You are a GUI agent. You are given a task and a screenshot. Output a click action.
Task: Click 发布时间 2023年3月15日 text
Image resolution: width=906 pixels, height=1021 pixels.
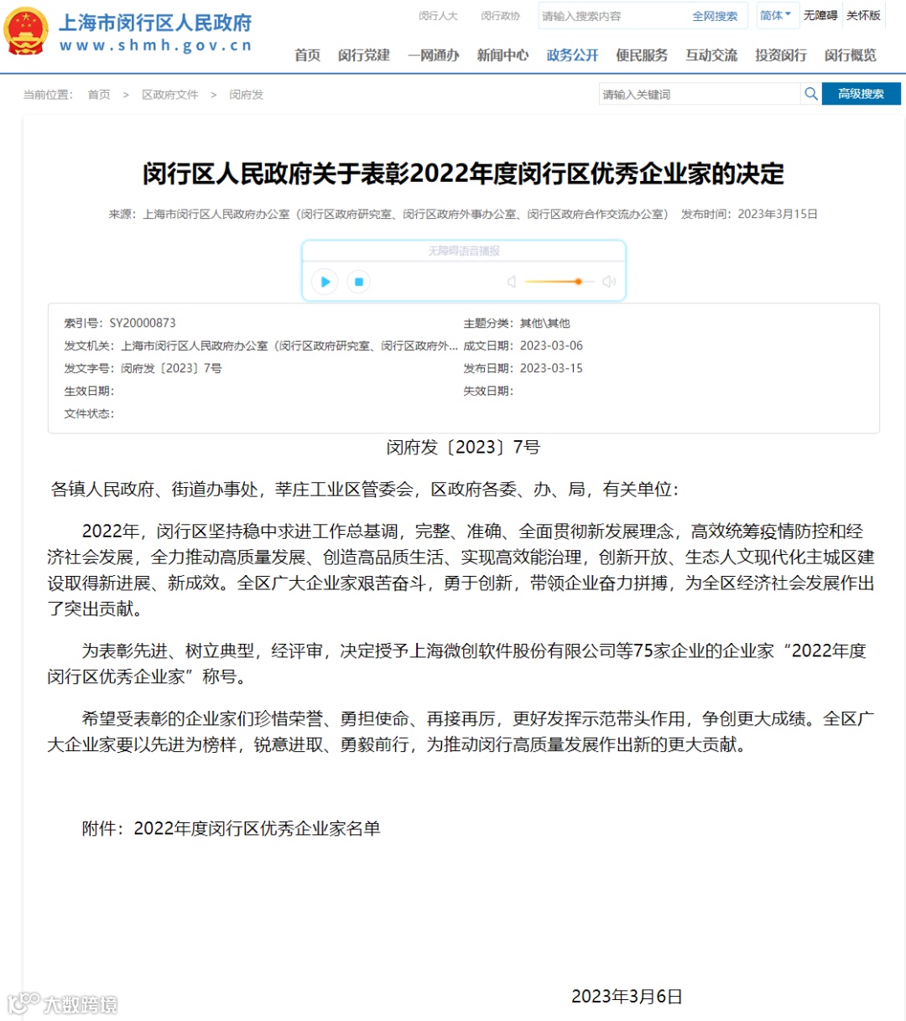(749, 214)
